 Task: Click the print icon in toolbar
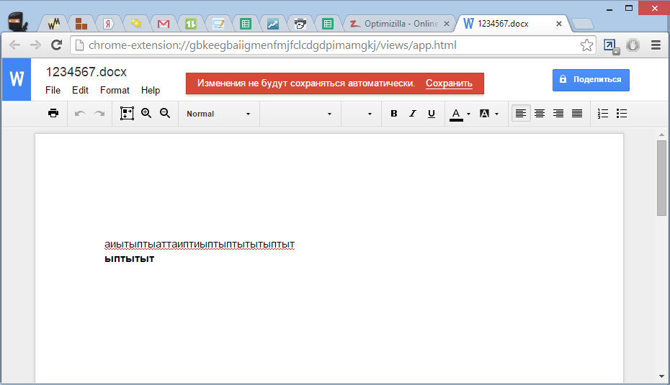pyautogui.click(x=53, y=114)
